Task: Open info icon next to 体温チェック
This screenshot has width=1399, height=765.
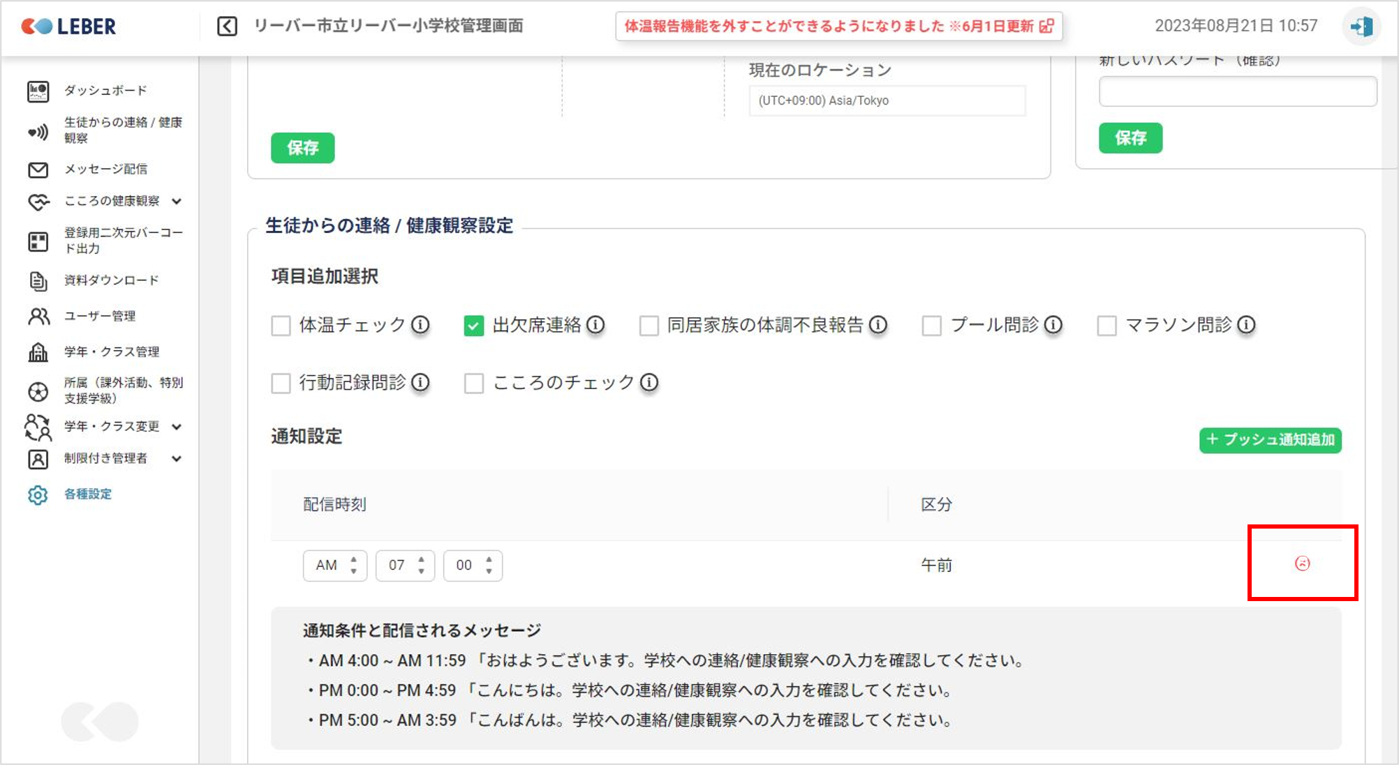Action: point(420,325)
